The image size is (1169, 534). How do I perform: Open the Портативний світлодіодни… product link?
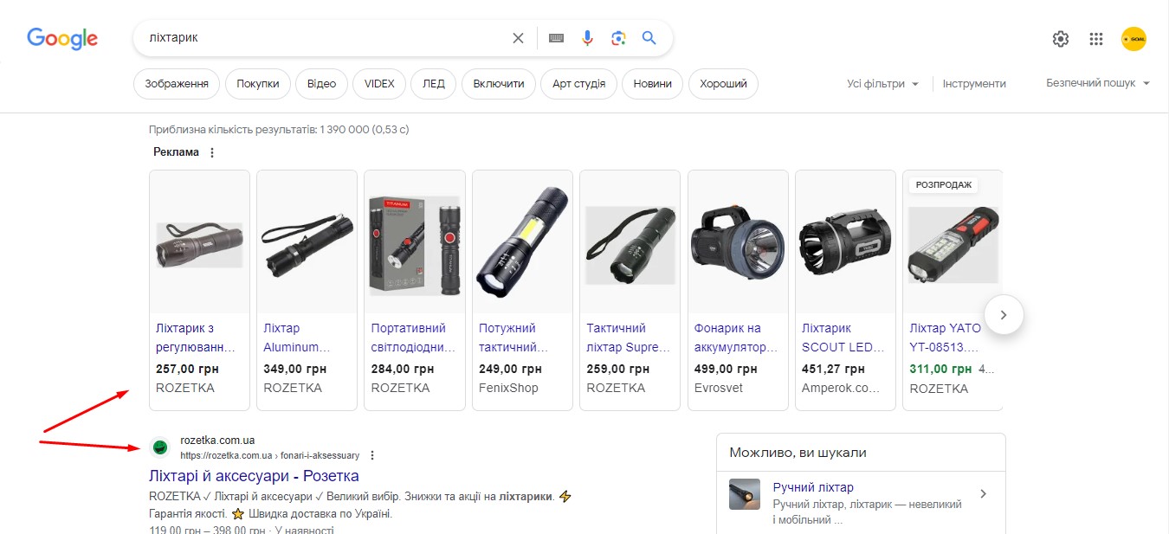[413, 338]
